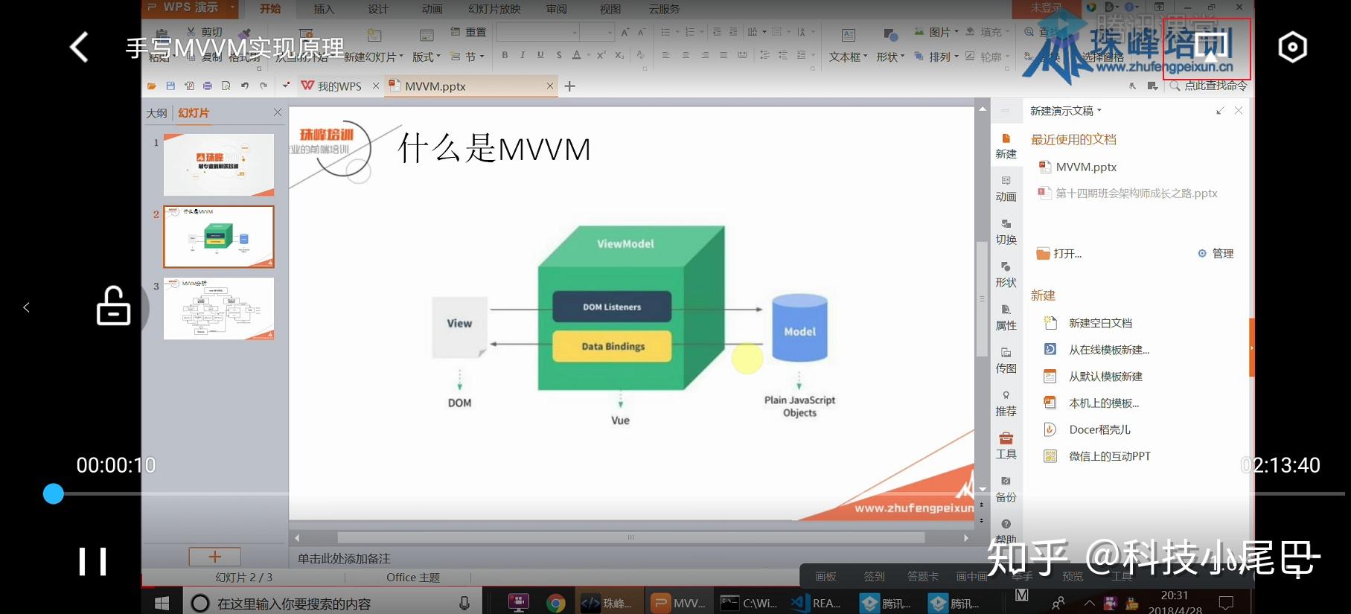Open the 工具 toolbox icon

pyautogui.click(x=1006, y=447)
